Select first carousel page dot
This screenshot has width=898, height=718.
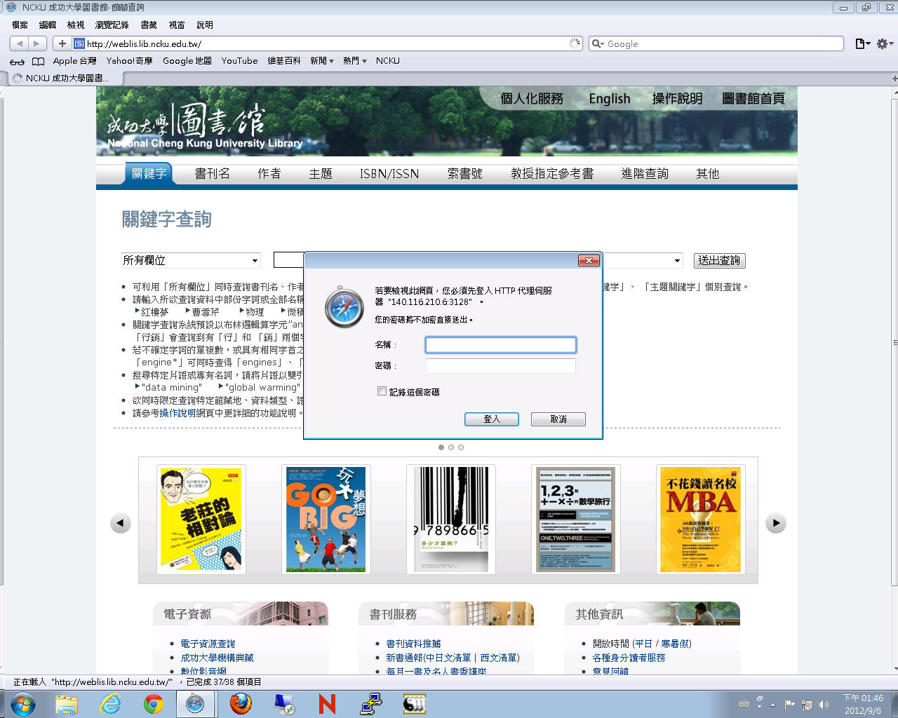pyautogui.click(x=441, y=447)
